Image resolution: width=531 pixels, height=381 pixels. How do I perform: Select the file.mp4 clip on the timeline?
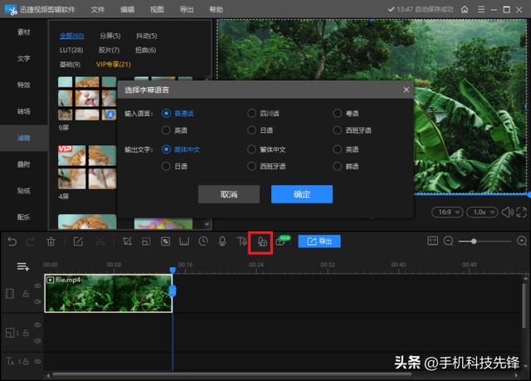pyautogui.click(x=108, y=294)
